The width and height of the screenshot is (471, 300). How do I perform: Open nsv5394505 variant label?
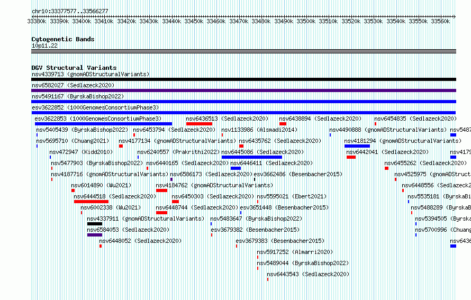[x=443, y=219]
